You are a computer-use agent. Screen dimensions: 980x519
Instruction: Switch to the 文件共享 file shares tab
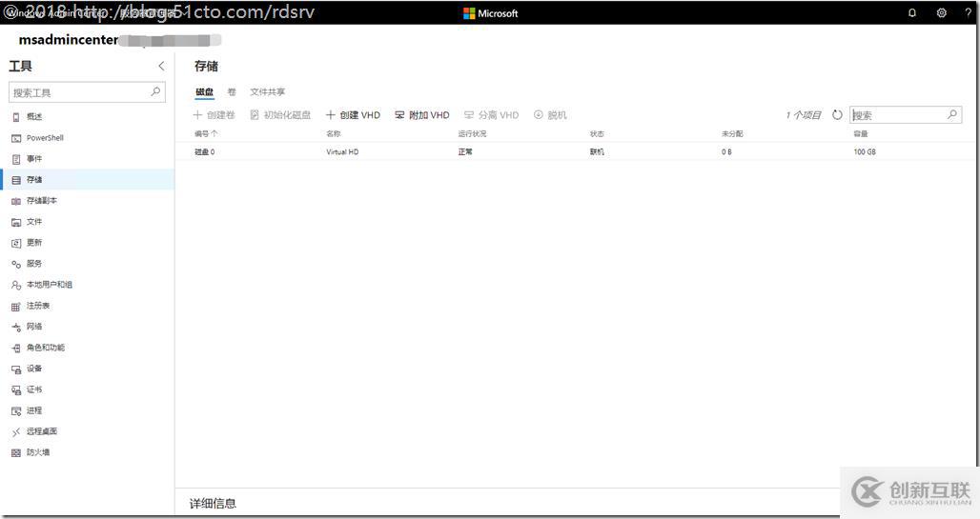pyautogui.click(x=268, y=91)
